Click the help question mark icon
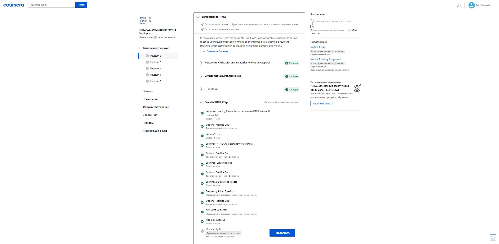499x244 pixels. pos(493,238)
